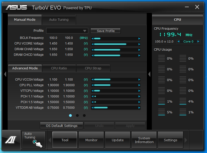Adjust the CPU VCORE Voltage slider
Screen dimensions: 207x153
tap(116, 44)
